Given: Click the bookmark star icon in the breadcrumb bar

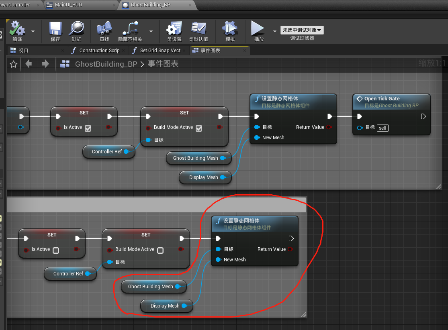Looking at the screenshot, I should (x=13, y=64).
